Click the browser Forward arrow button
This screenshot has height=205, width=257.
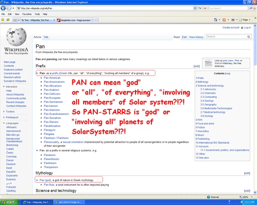9,8
